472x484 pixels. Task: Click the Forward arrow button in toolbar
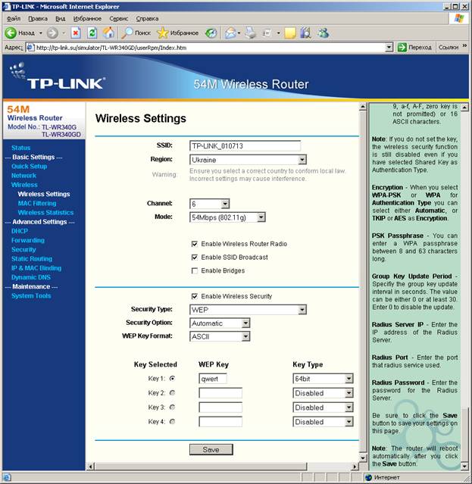(x=52, y=33)
